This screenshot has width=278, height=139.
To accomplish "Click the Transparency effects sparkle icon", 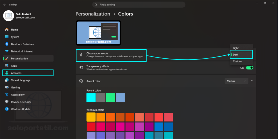I will click(81, 68).
